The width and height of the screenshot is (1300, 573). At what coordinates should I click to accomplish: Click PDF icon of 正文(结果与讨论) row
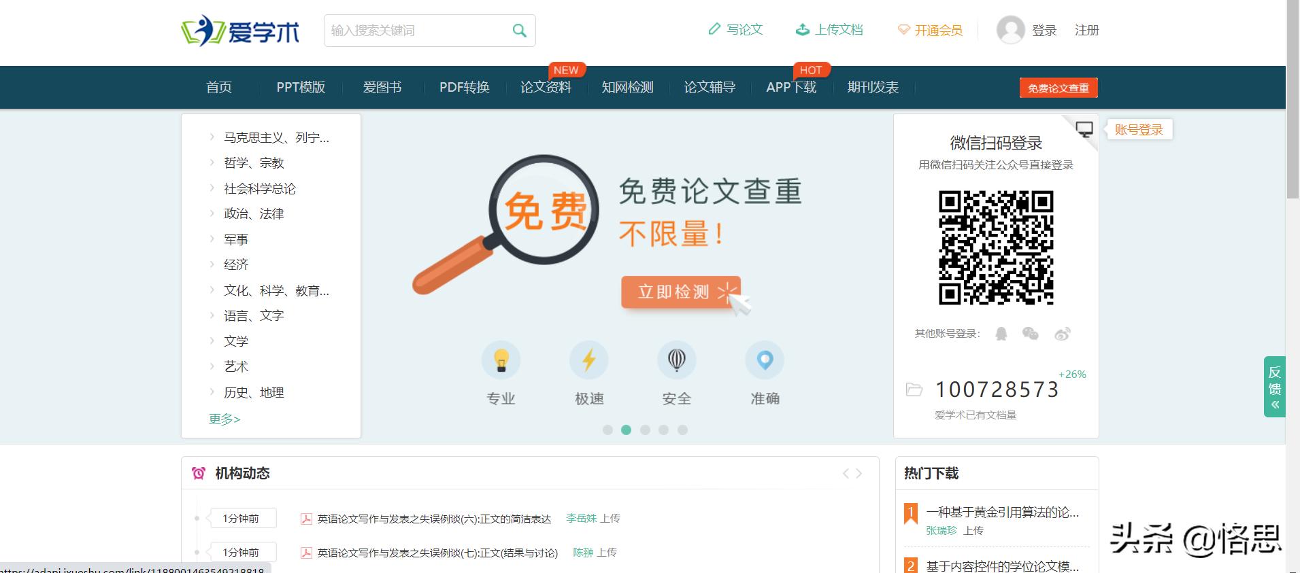[x=306, y=553]
